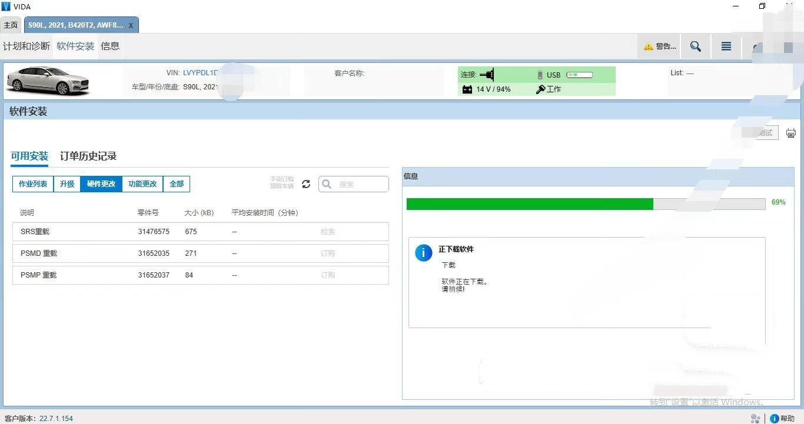Viewport: 804px width, 424px height.
Task: Click the USB signal strength bar
Action: point(579,75)
